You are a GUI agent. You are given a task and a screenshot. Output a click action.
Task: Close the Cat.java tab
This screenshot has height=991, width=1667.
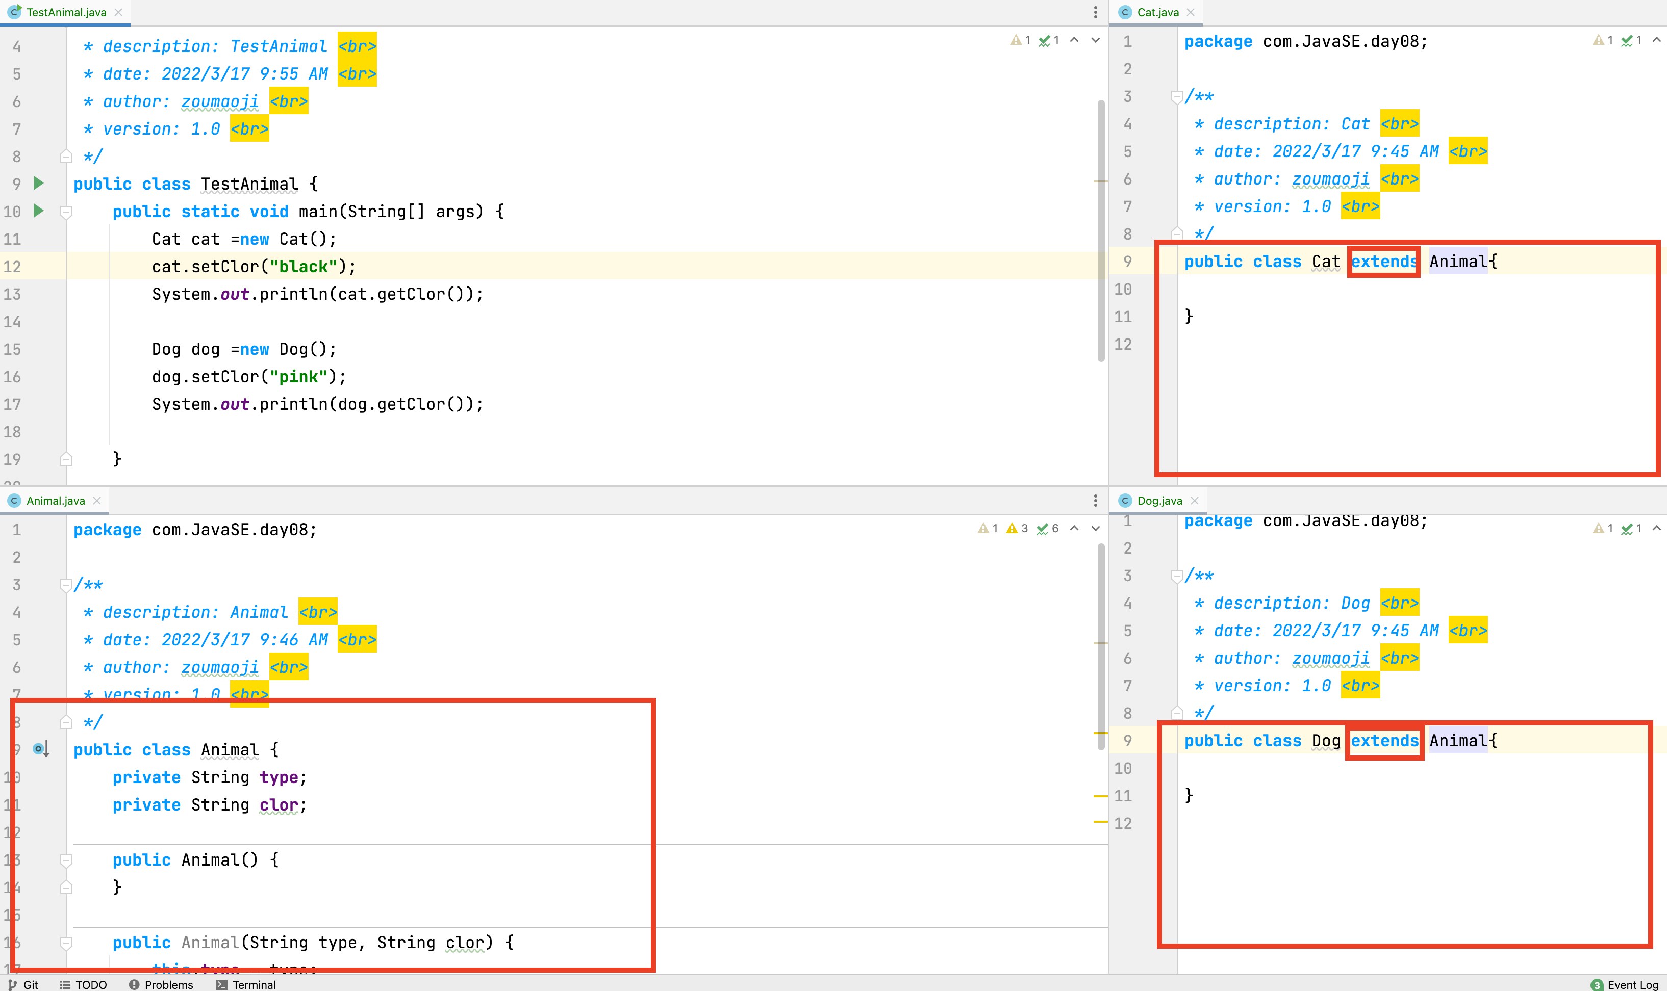[1190, 12]
